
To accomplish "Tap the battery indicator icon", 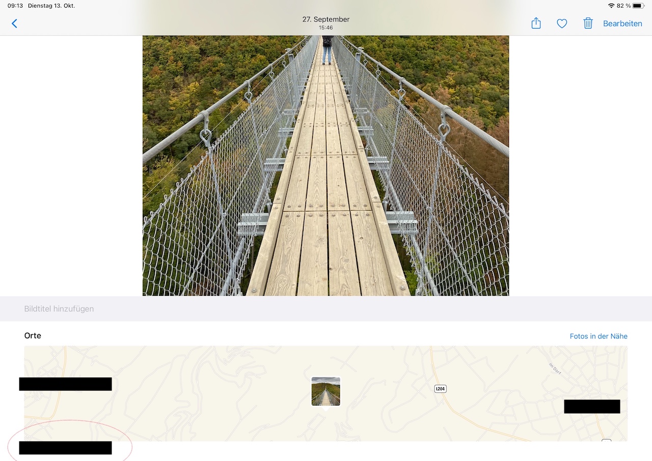I will (x=639, y=6).
